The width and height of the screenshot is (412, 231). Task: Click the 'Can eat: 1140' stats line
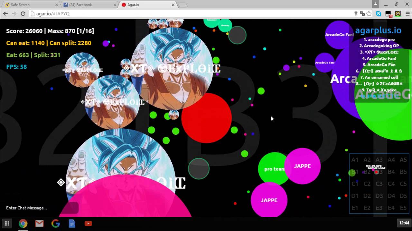49,43
